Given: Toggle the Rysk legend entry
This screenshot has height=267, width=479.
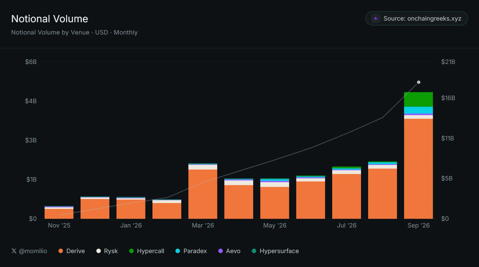Looking at the screenshot, I should [x=107, y=251].
